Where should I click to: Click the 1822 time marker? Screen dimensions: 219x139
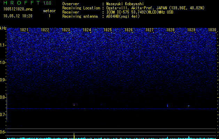click(45, 30)
